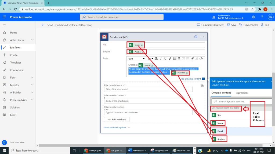Screen dimensions: 275x154
Task: Toggle HTML code view in body editor
Action: click(x=201, y=59)
